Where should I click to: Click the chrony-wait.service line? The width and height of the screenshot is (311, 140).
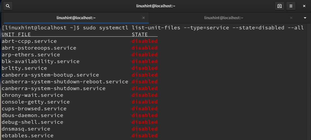point(33,95)
